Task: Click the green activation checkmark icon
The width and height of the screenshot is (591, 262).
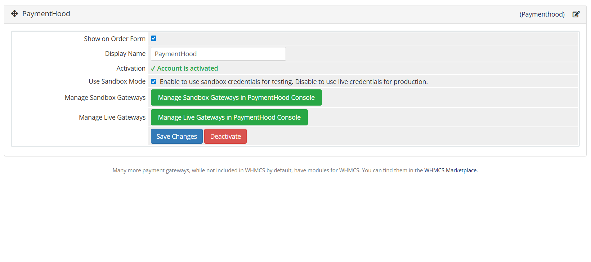Action: (153, 68)
